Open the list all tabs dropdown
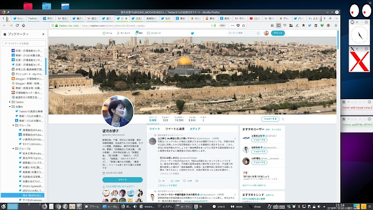This screenshot has width=373, height=210. click(336, 18)
